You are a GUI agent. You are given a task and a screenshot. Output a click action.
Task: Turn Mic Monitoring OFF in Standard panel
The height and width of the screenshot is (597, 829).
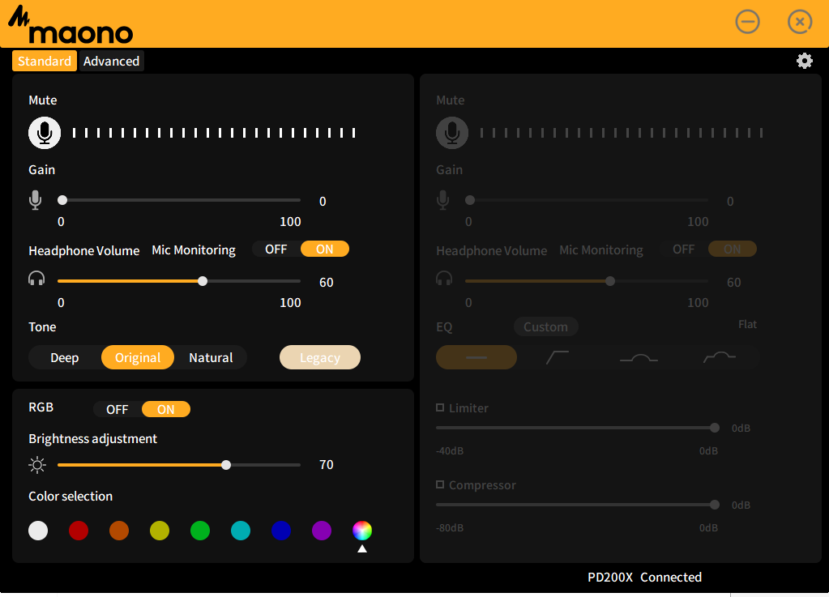pyautogui.click(x=276, y=249)
